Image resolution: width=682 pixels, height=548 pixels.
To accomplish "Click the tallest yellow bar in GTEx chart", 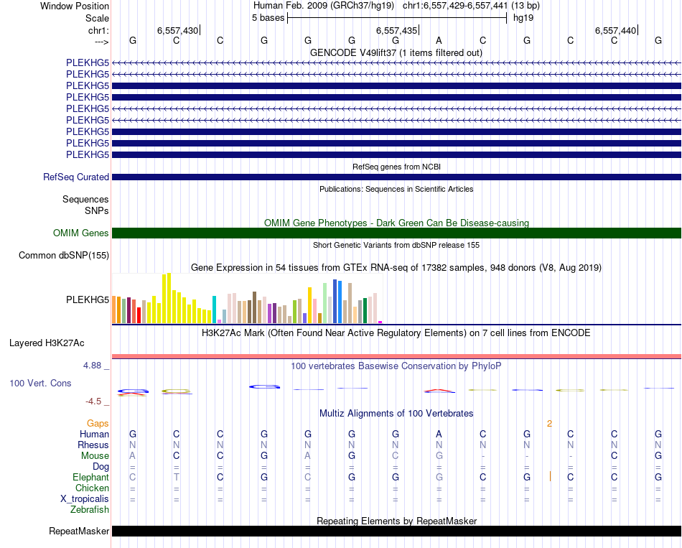I will [x=169, y=298].
